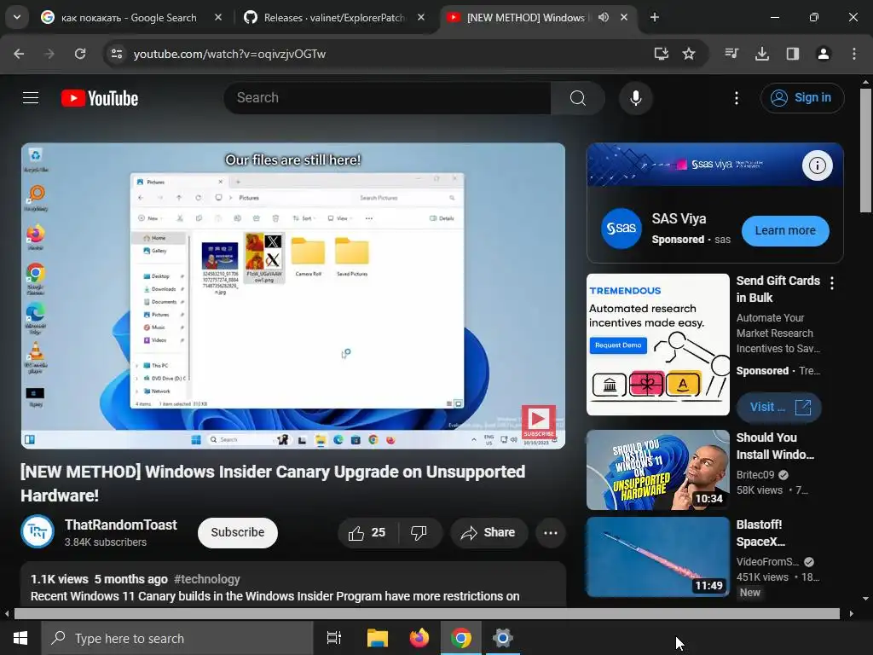Screen dimensions: 873x655
Task: Expand the video description text
Action: click(x=275, y=596)
